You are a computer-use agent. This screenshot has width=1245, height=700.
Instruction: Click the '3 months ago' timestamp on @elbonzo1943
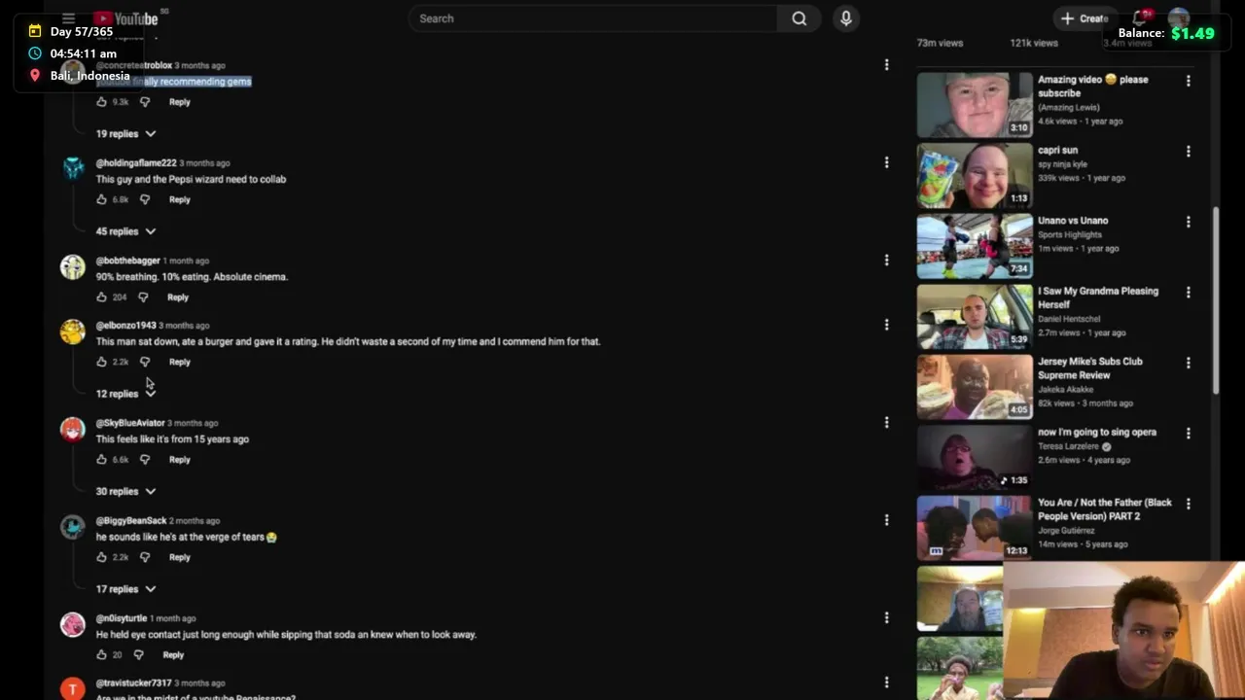tap(184, 326)
